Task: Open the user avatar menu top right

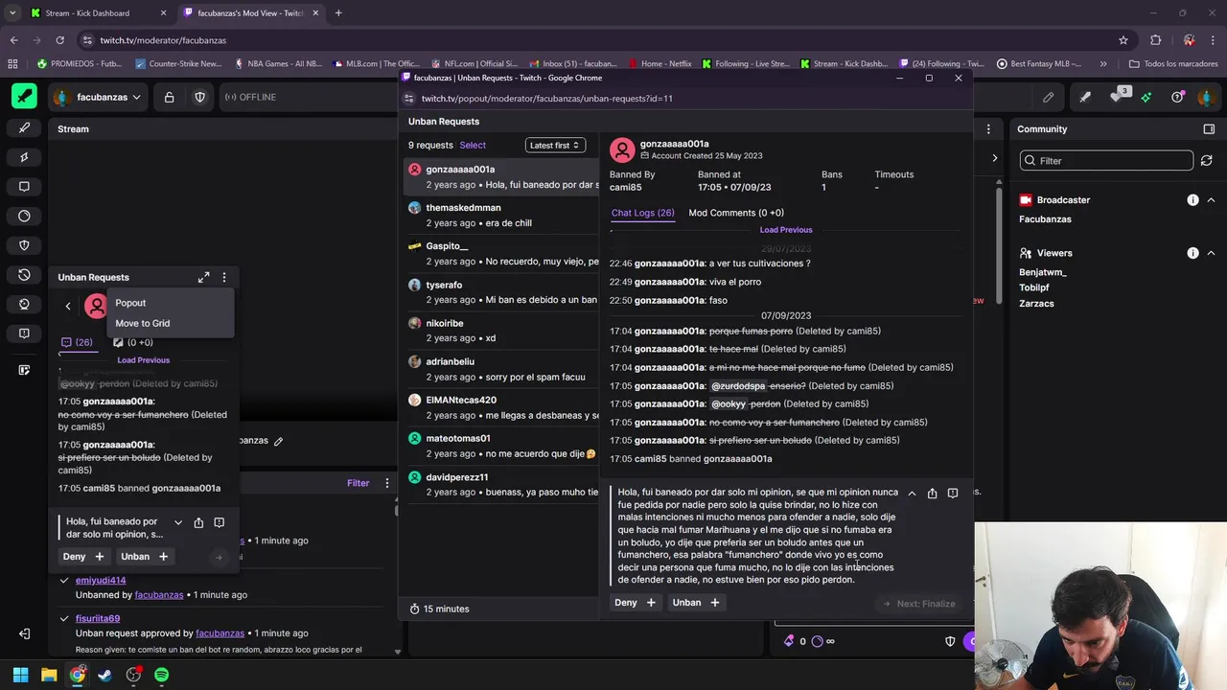Action: pos(1206,97)
